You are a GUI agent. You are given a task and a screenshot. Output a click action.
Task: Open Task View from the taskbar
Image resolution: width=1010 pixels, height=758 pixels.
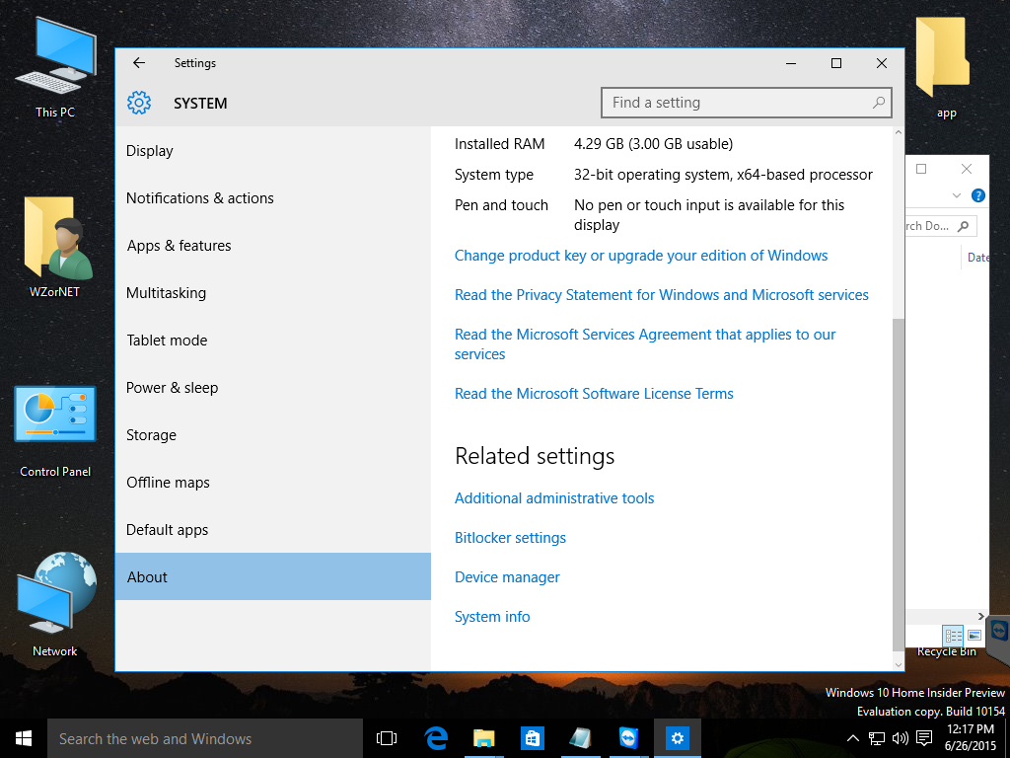tap(387, 738)
